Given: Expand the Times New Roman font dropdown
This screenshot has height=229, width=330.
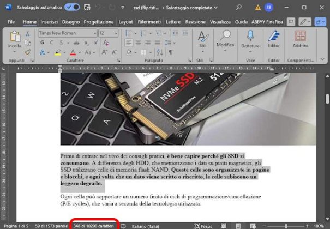Looking at the screenshot, I should (x=93, y=33).
